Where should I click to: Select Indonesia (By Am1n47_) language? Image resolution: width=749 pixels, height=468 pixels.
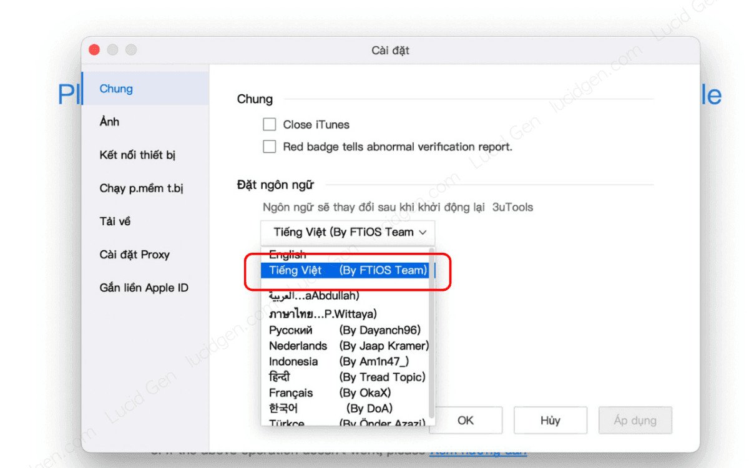point(345,361)
